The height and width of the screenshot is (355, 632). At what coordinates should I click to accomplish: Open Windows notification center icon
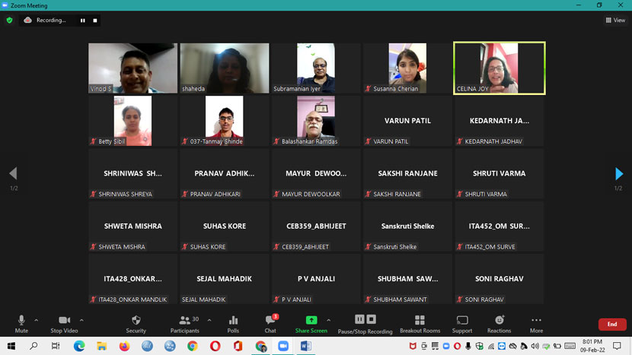point(617,346)
